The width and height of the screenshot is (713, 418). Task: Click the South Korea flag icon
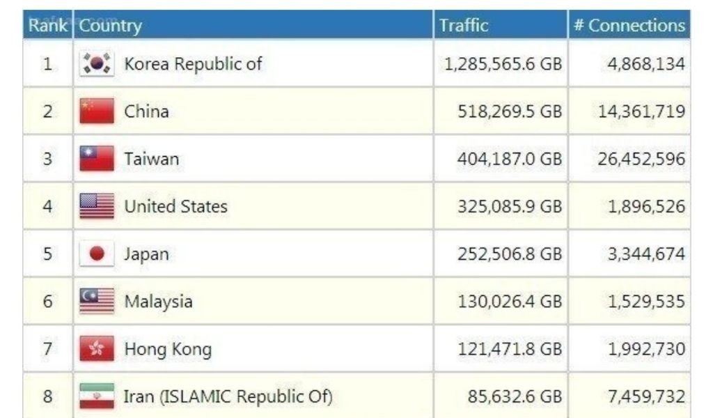point(96,64)
